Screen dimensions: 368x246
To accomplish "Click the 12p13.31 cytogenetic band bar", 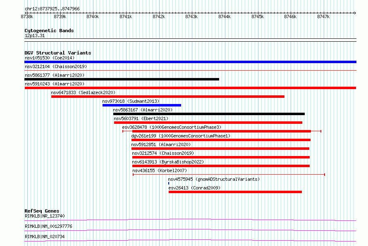I will (190, 40).
